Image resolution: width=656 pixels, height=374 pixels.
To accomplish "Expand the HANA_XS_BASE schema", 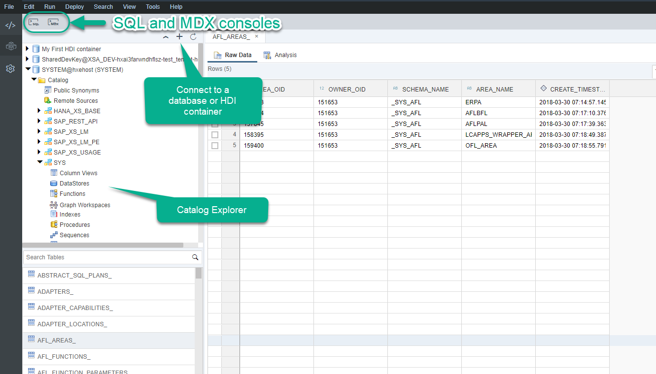I will pyautogui.click(x=39, y=111).
